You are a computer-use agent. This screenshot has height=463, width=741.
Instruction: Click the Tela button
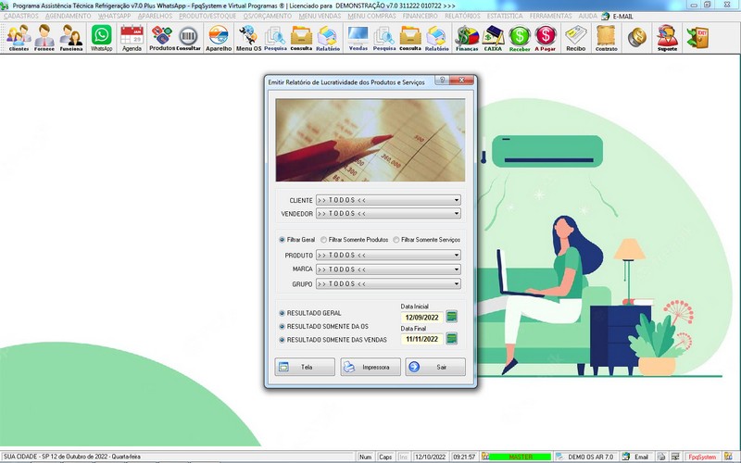point(304,367)
